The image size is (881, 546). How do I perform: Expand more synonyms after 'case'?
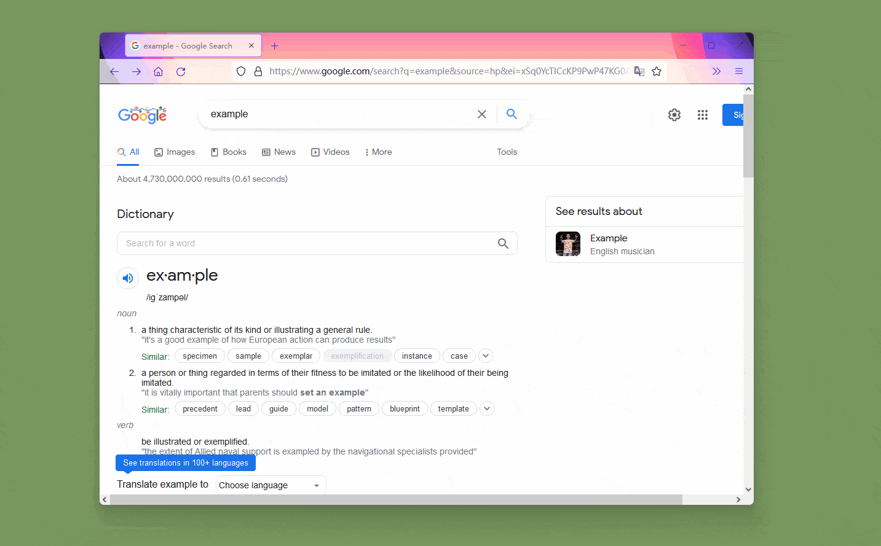click(x=486, y=356)
